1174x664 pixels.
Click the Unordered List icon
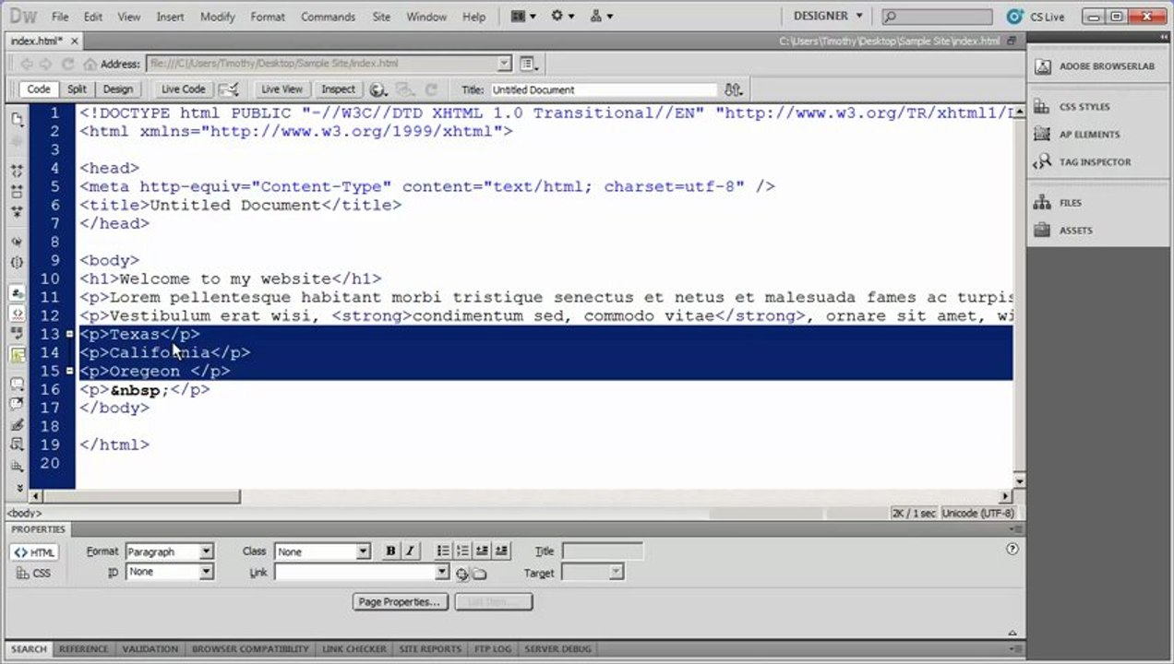click(x=443, y=551)
